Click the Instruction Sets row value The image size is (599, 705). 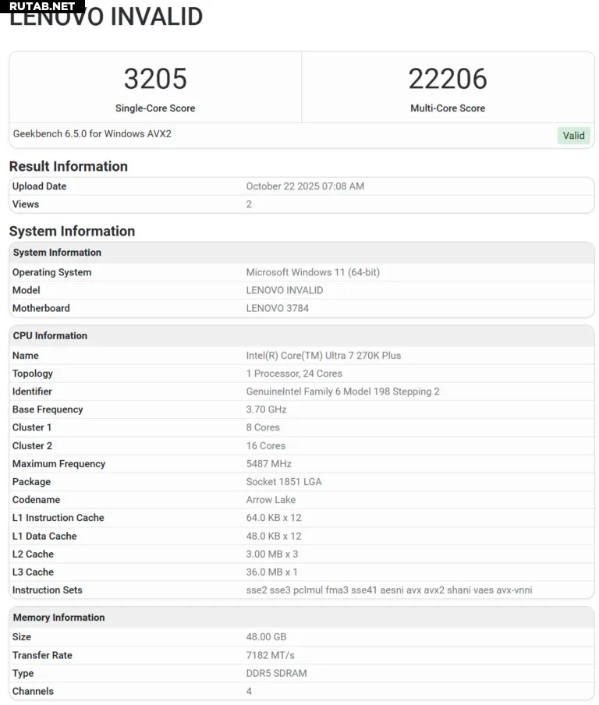pyautogui.click(x=388, y=590)
